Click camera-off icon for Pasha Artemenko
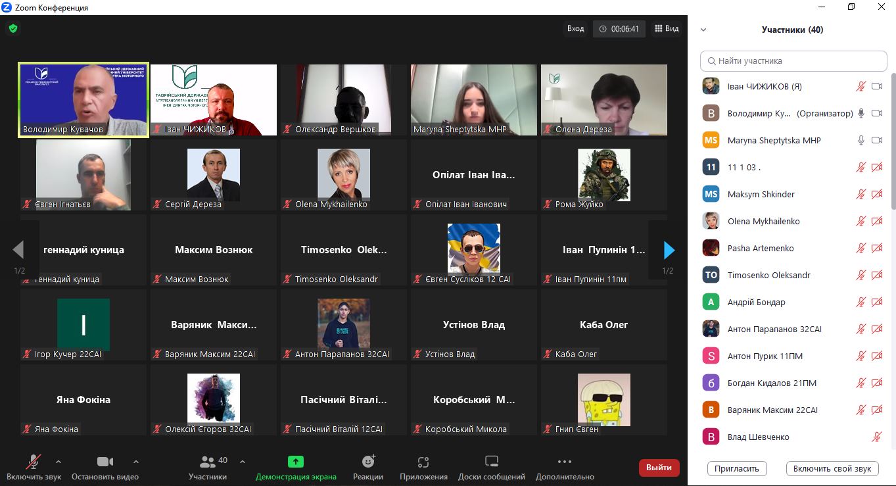Viewport: 896px width, 486px height. coord(876,248)
